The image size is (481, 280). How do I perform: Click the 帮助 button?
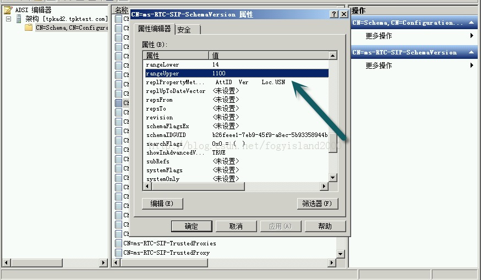pos(325,226)
